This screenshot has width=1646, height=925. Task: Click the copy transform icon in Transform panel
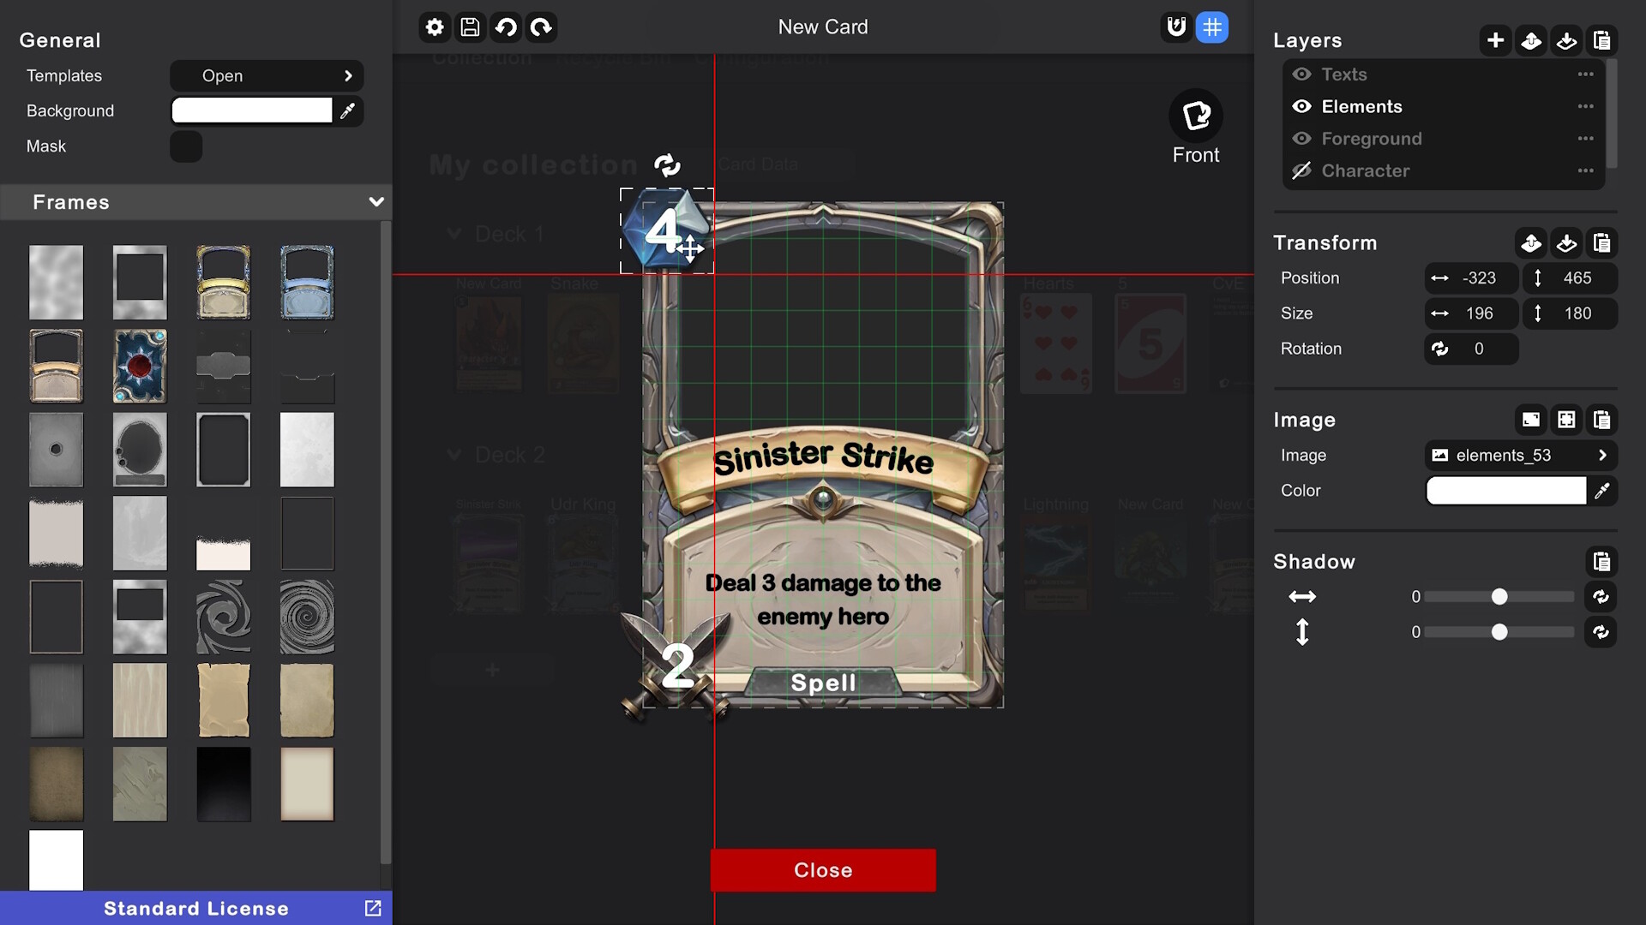pos(1603,243)
